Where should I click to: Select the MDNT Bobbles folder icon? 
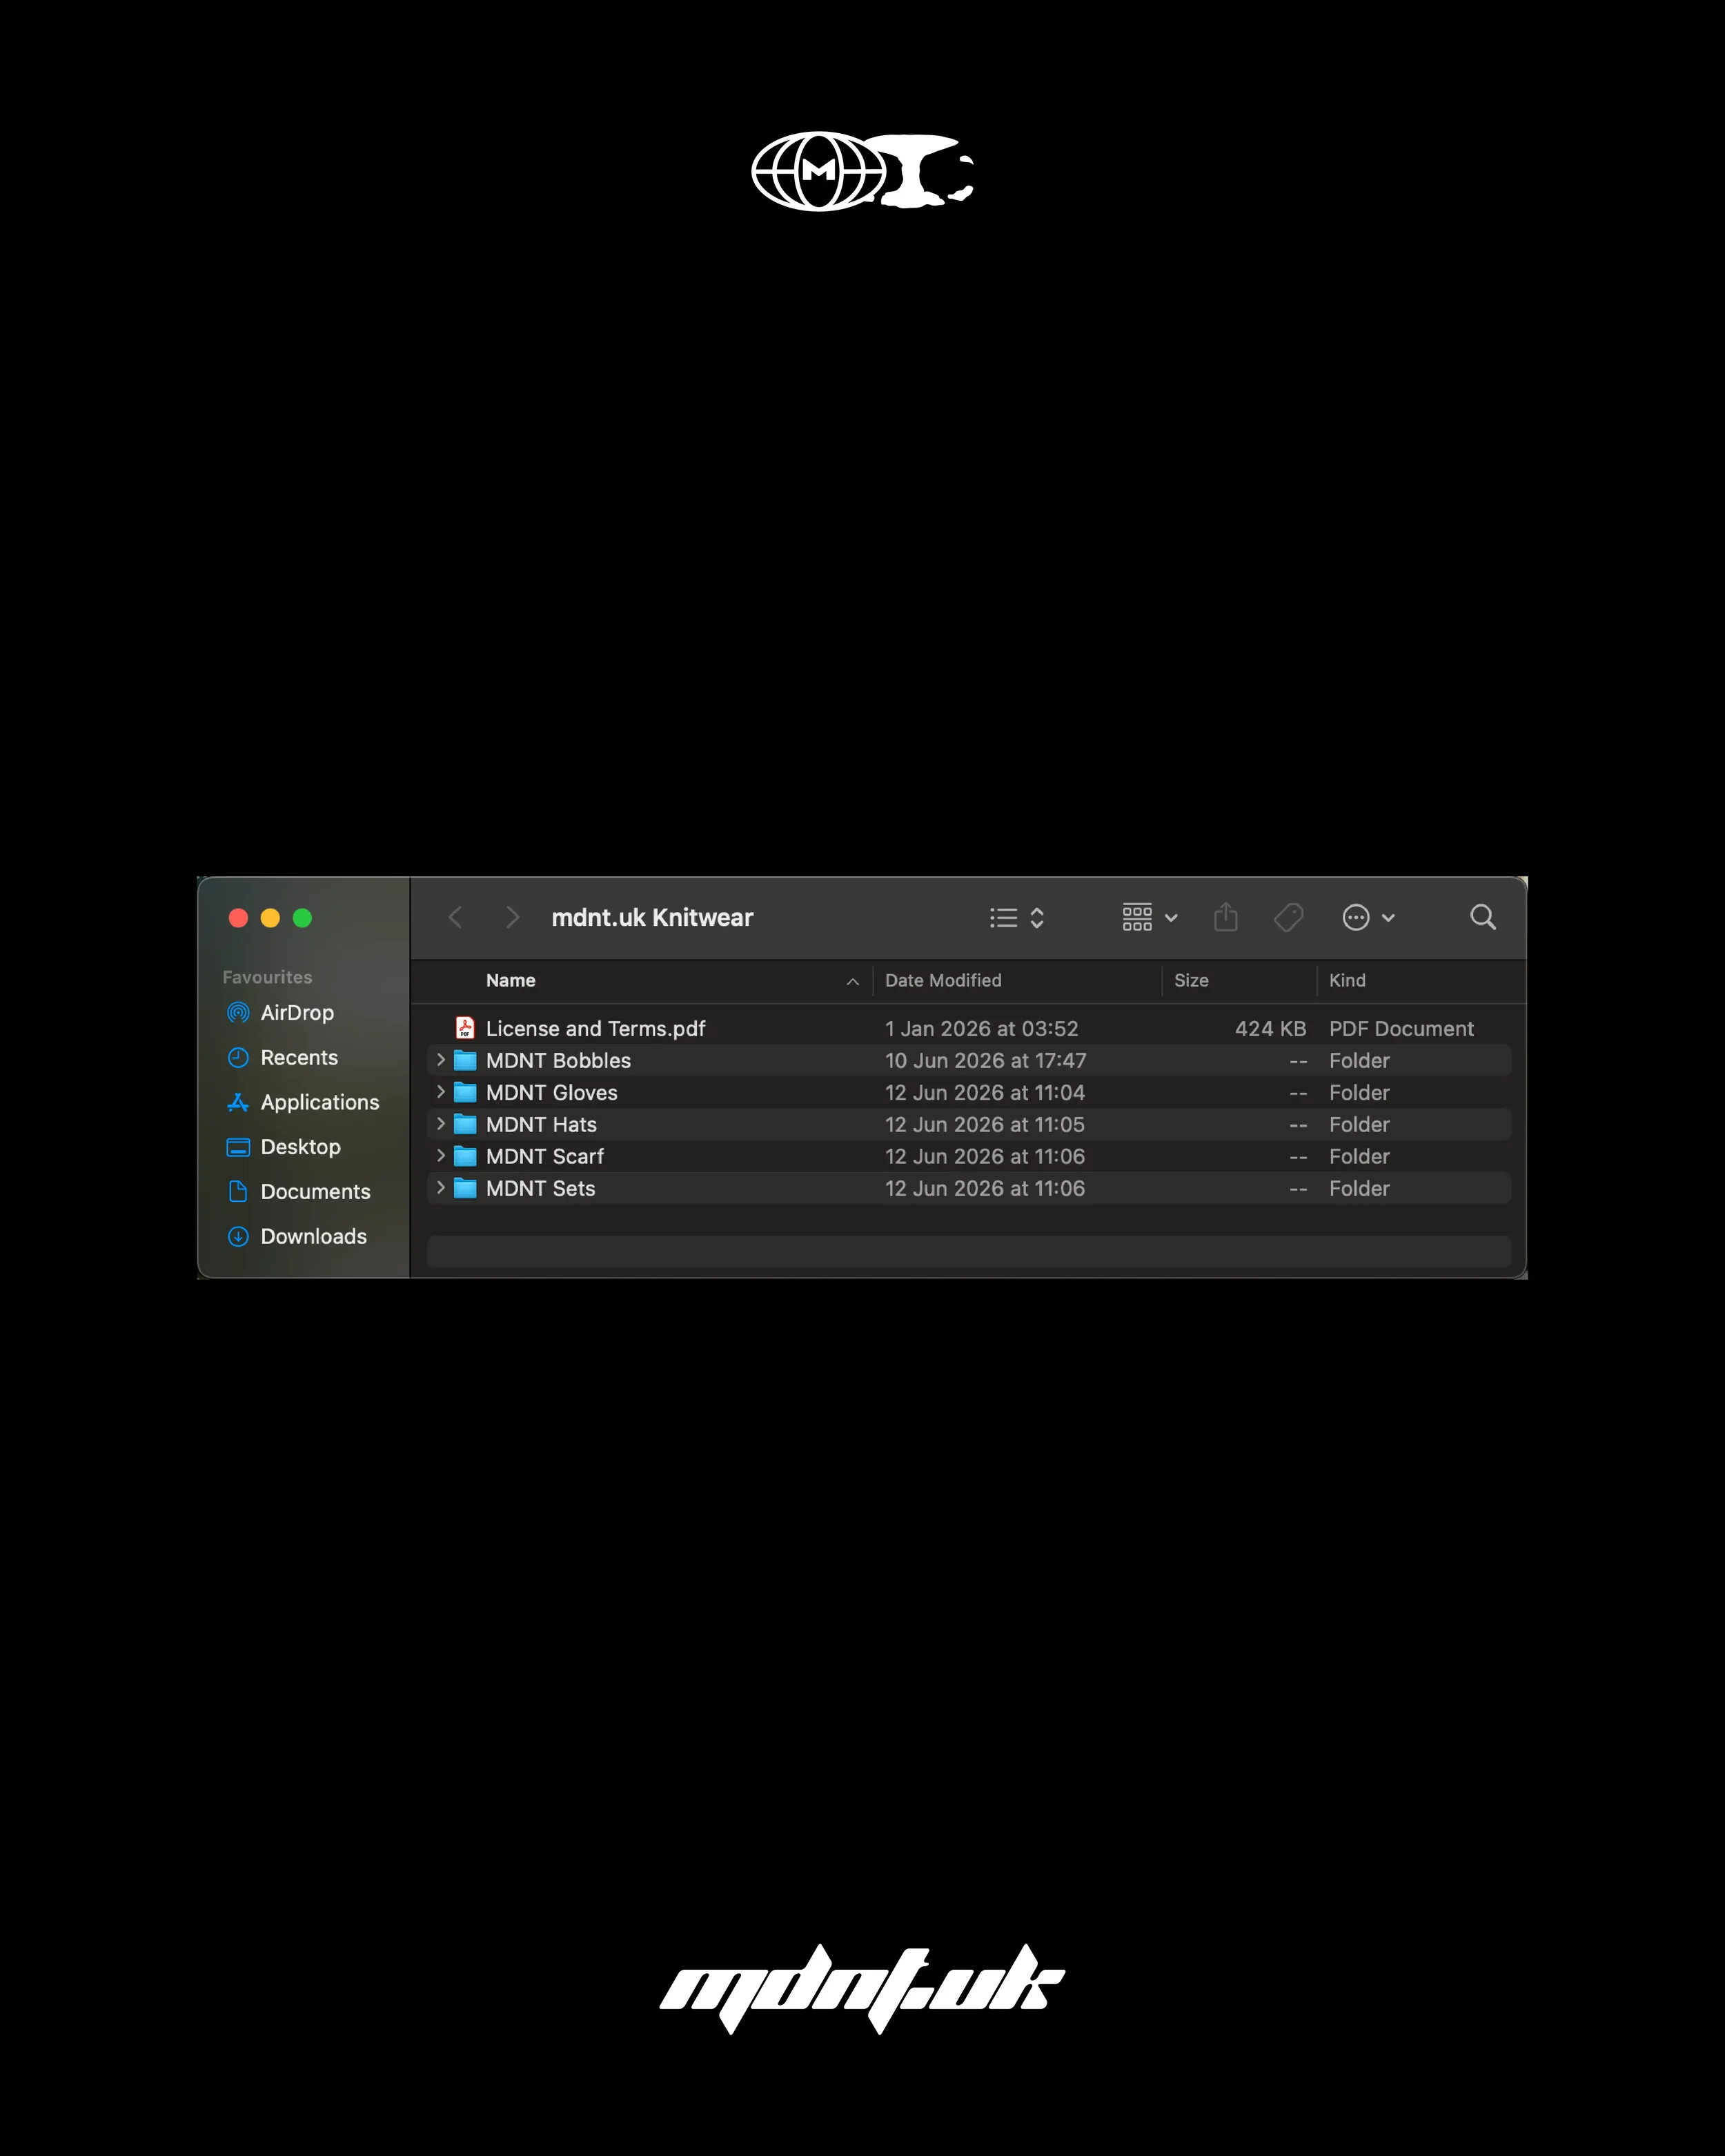465,1060
